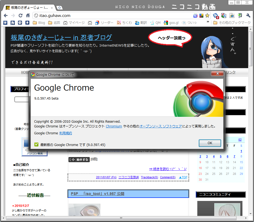Select calendar date 1
This screenshot has height=222, width=254.
[x=241, y=151]
